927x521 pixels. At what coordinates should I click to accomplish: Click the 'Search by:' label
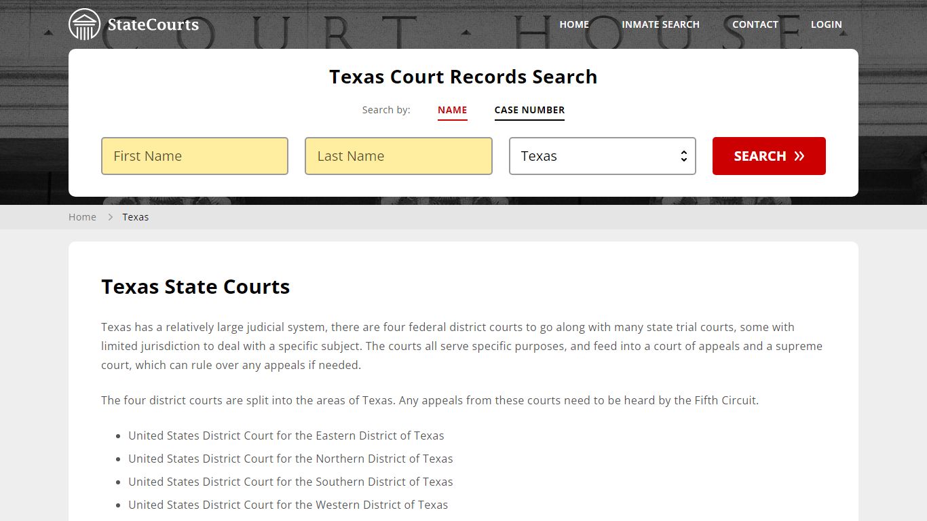click(386, 110)
